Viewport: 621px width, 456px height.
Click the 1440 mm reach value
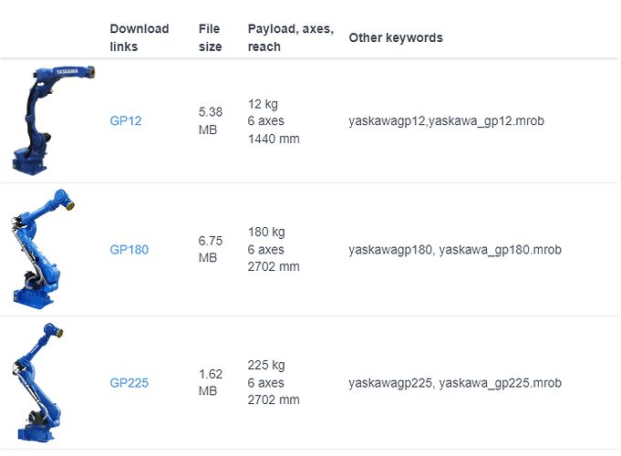[x=274, y=139]
